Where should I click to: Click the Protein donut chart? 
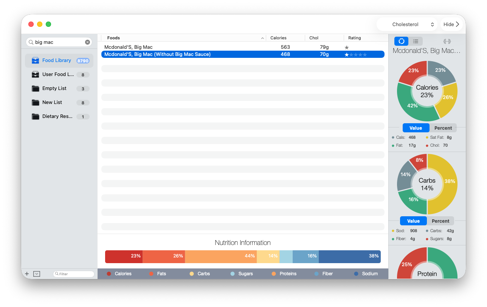coord(427,263)
